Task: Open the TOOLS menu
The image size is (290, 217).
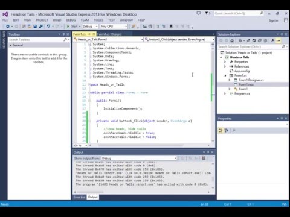Action: [98, 20]
